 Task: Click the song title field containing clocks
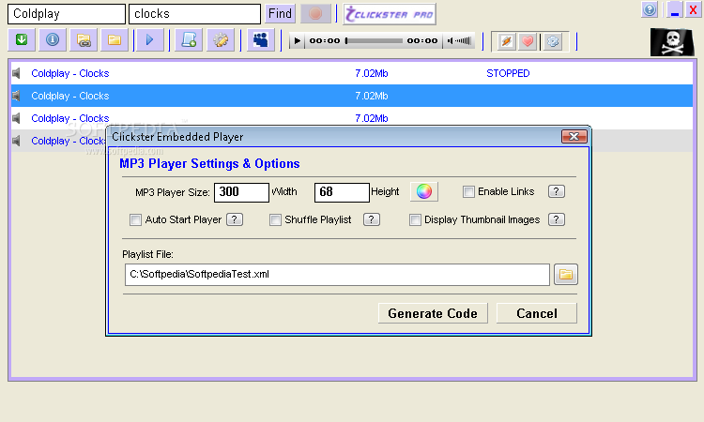[x=194, y=14]
